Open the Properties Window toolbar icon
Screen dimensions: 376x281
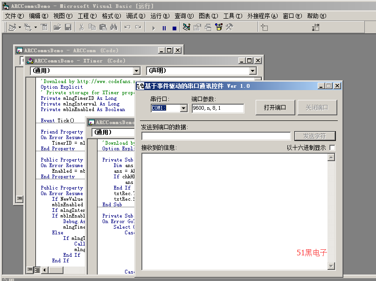pyautogui.click(x=197, y=28)
